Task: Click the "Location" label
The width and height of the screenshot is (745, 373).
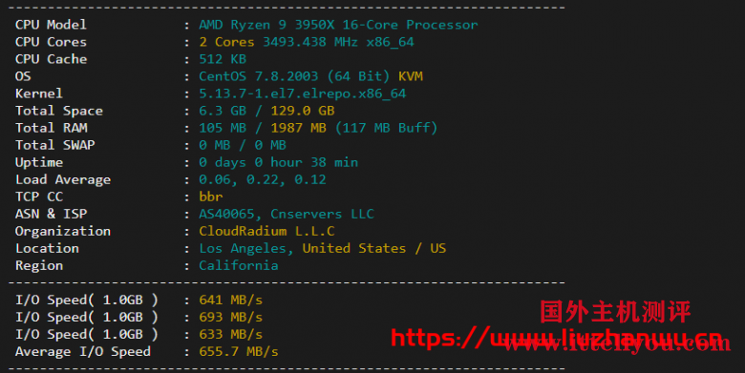Action: click(x=47, y=248)
